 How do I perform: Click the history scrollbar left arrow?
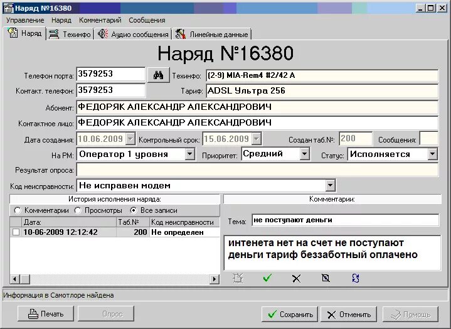click(14, 279)
